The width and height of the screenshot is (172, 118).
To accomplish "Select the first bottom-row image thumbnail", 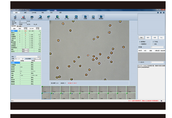I will click(x=46, y=96).
